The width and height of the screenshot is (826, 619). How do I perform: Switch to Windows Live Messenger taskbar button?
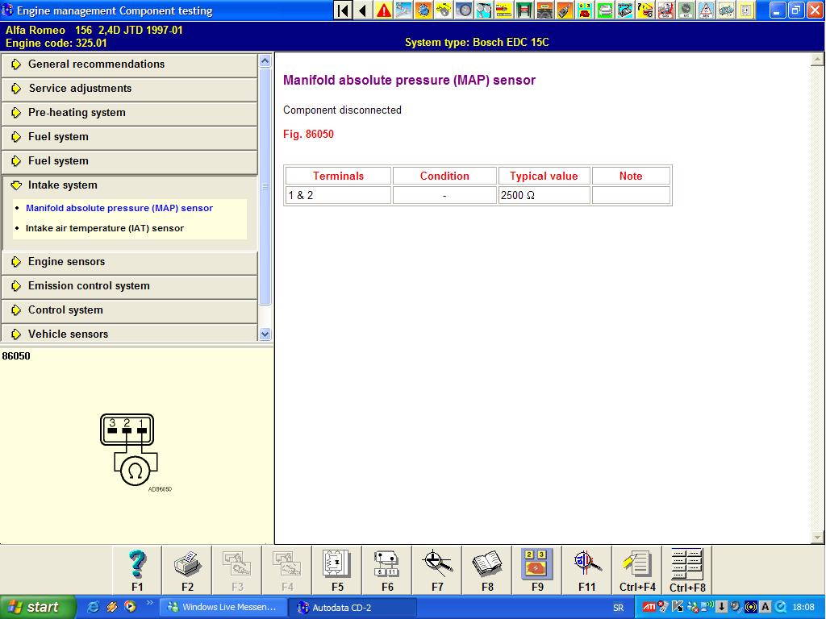tap(223, 608)
